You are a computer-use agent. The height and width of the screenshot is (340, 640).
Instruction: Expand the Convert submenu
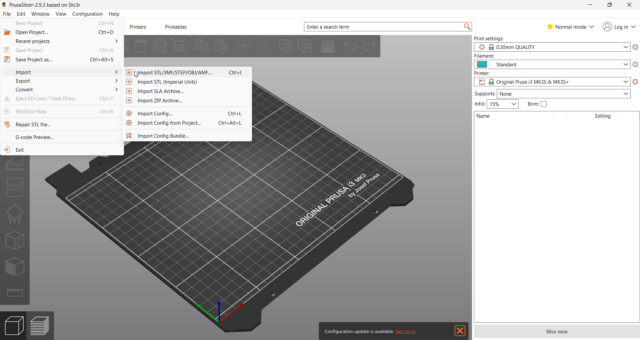[x=62, y=90]
